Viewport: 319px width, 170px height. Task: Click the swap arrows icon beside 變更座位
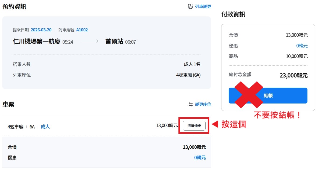click(191, 105)
